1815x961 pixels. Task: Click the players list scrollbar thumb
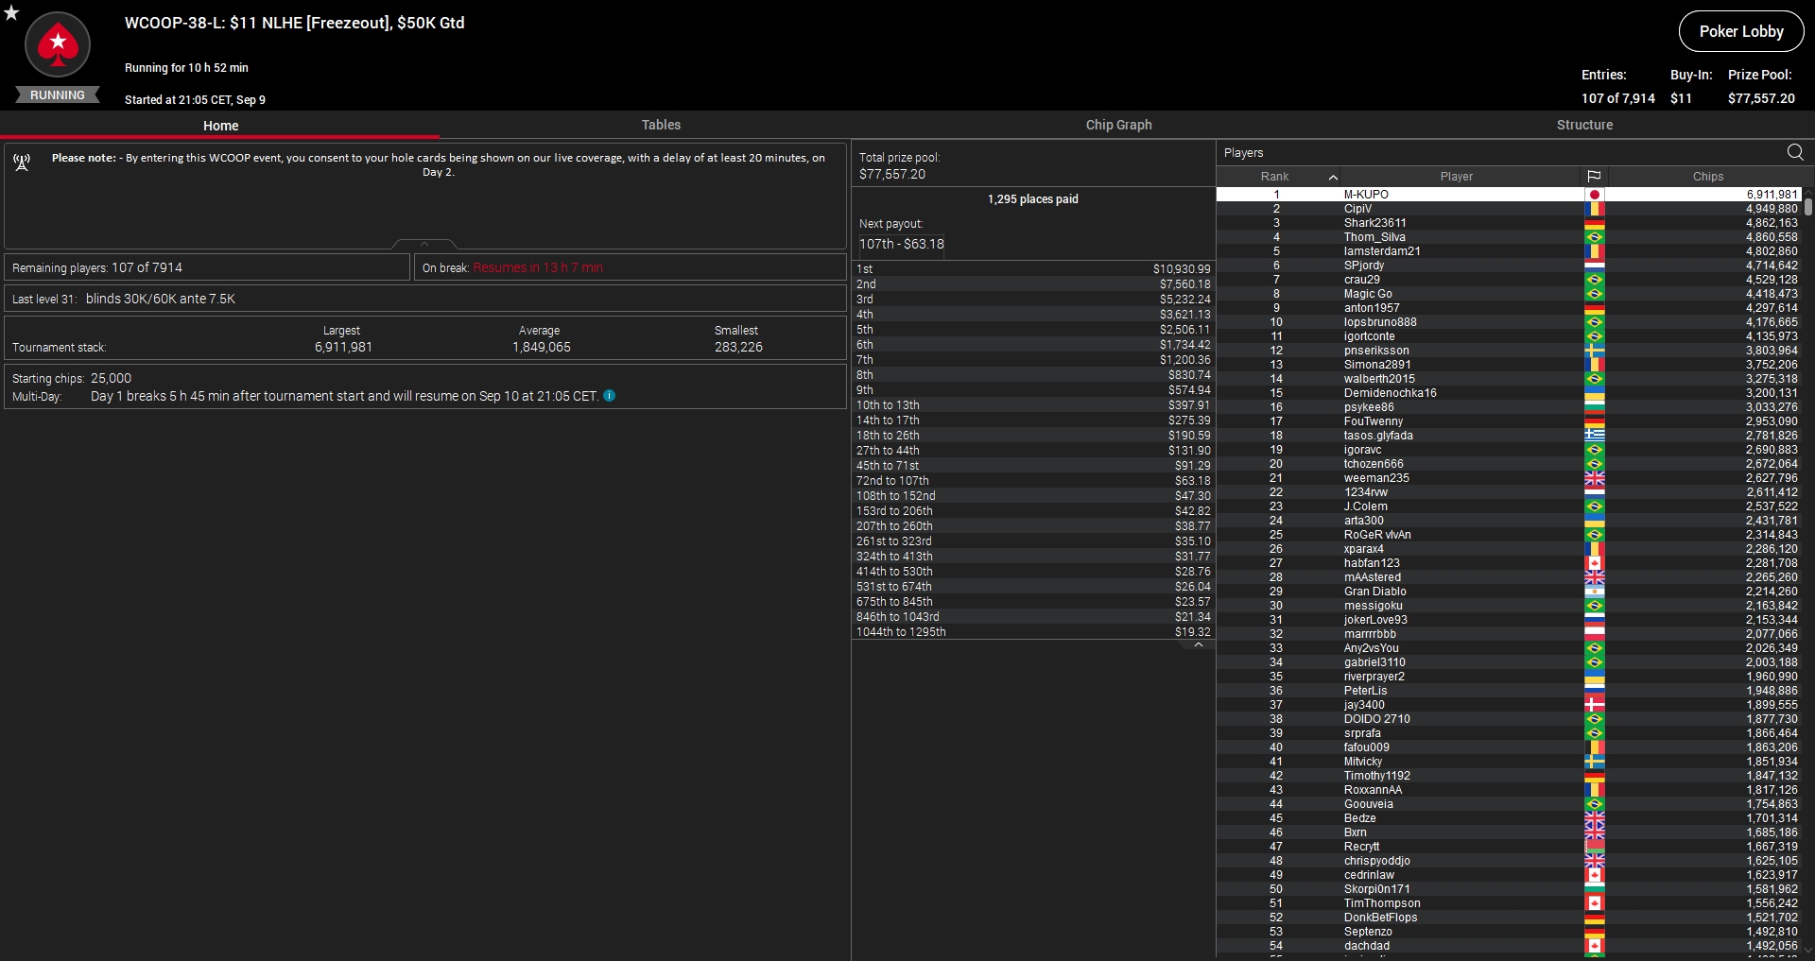click(1808, 205)
